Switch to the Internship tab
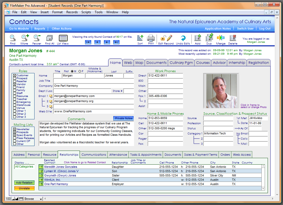The width and height of the screenshot is (283, 205). (237, 63)
